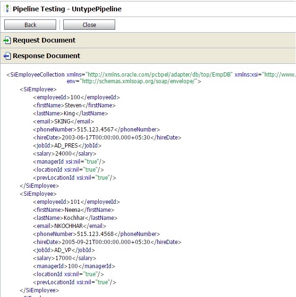Click the pipeline icon beside the page title
The height and width of the screenshot is (297, 296).
pos(7,9)
